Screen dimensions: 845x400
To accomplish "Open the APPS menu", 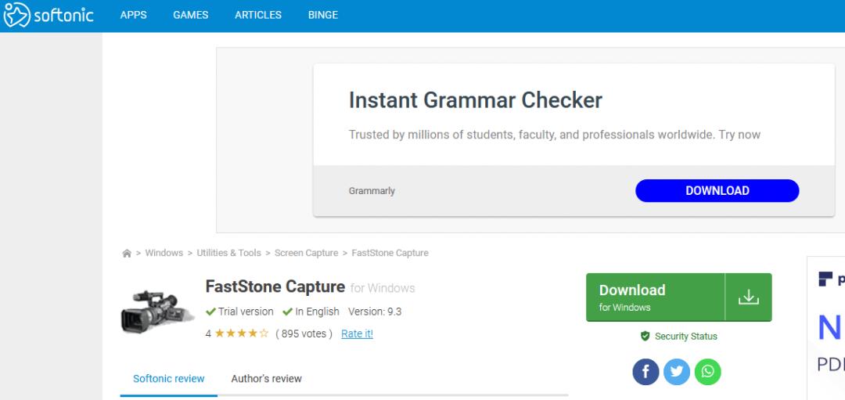I will [x=134, y=15].
